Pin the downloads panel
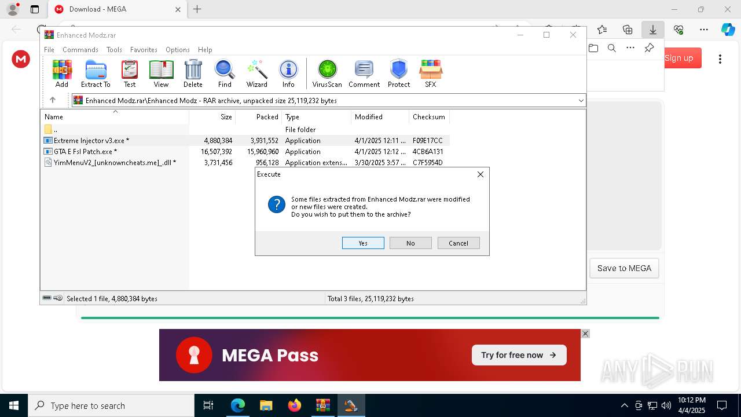This screenshot has width=741, height=417. (x=649, y=48)
